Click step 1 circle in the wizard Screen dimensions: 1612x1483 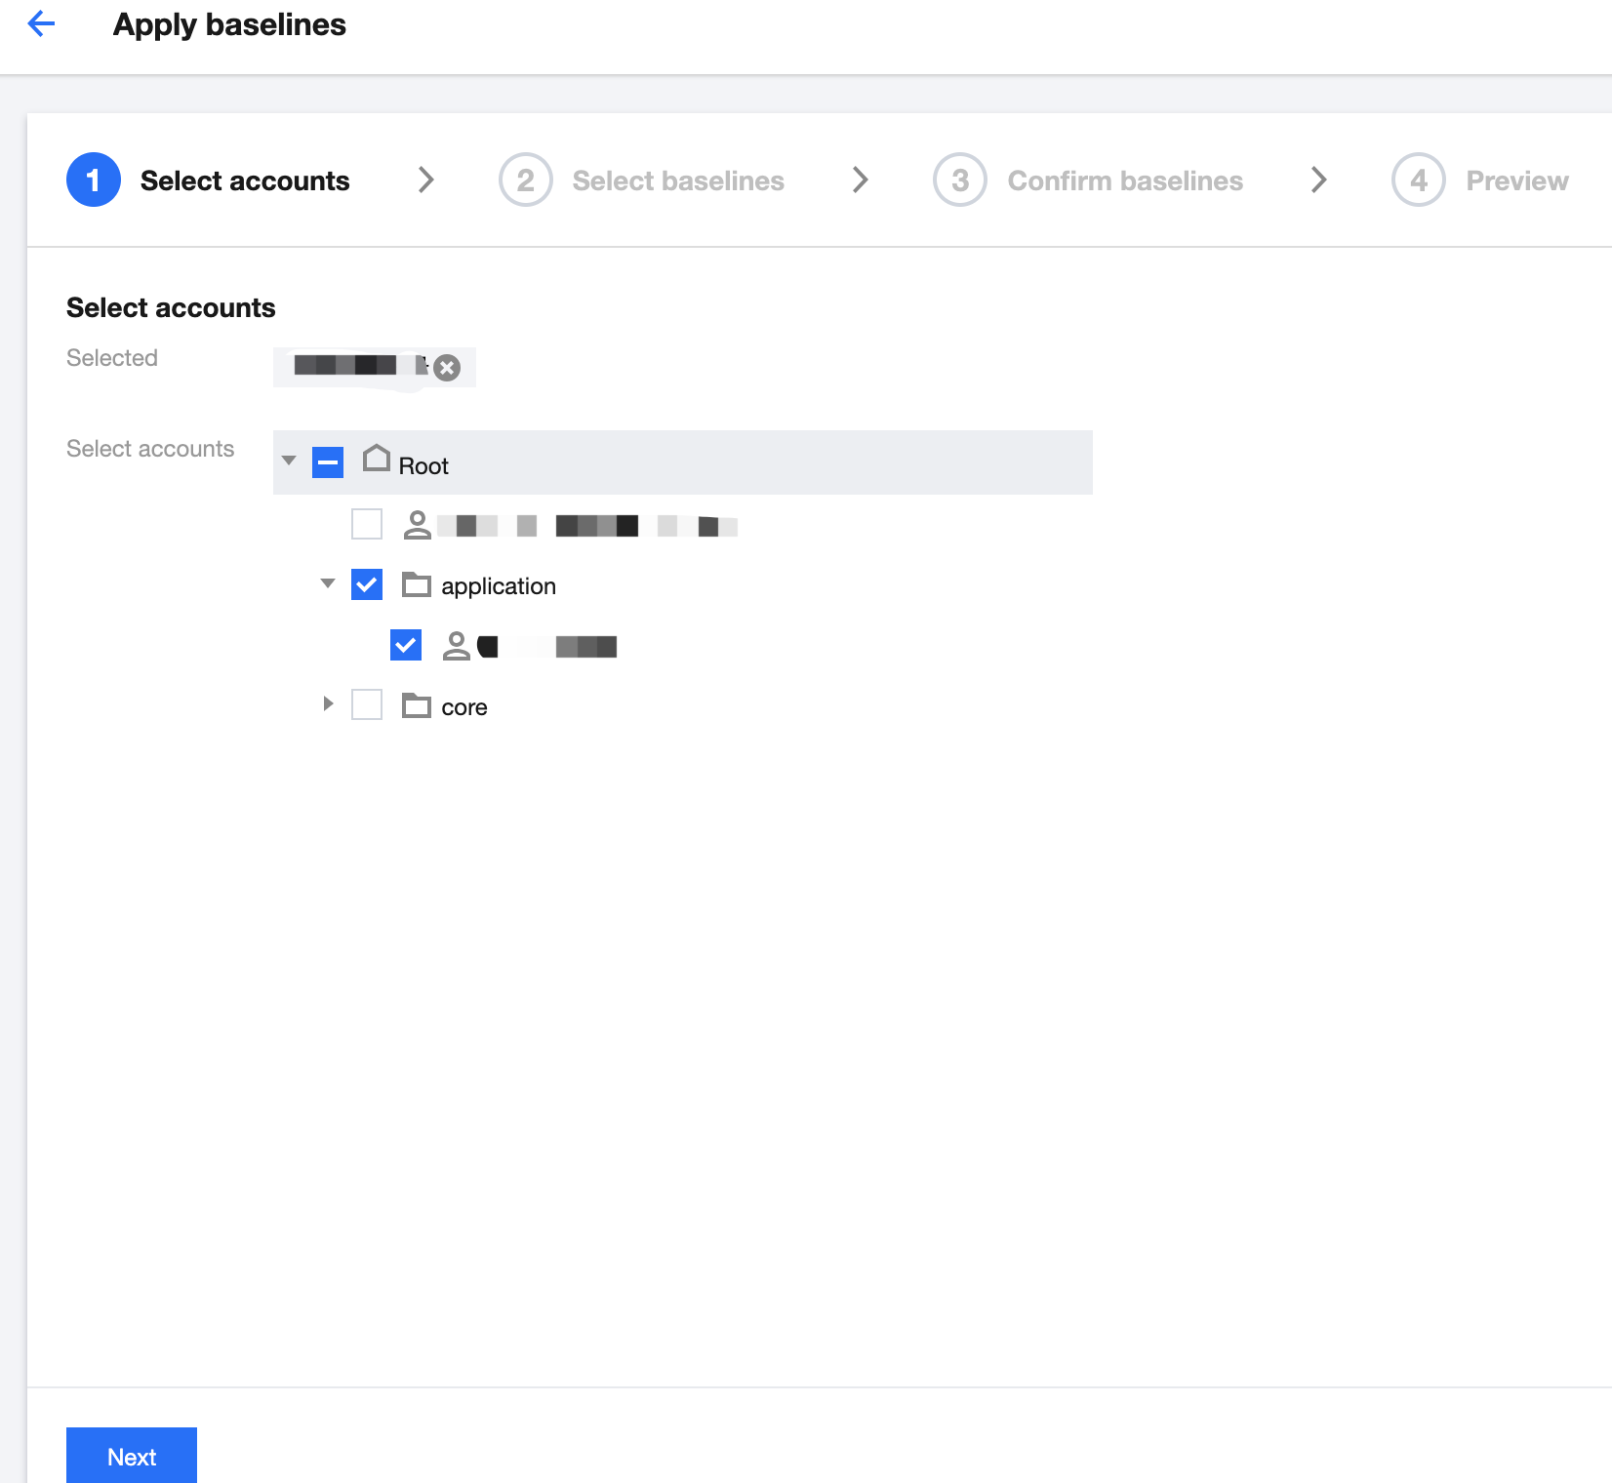point(94,180)
